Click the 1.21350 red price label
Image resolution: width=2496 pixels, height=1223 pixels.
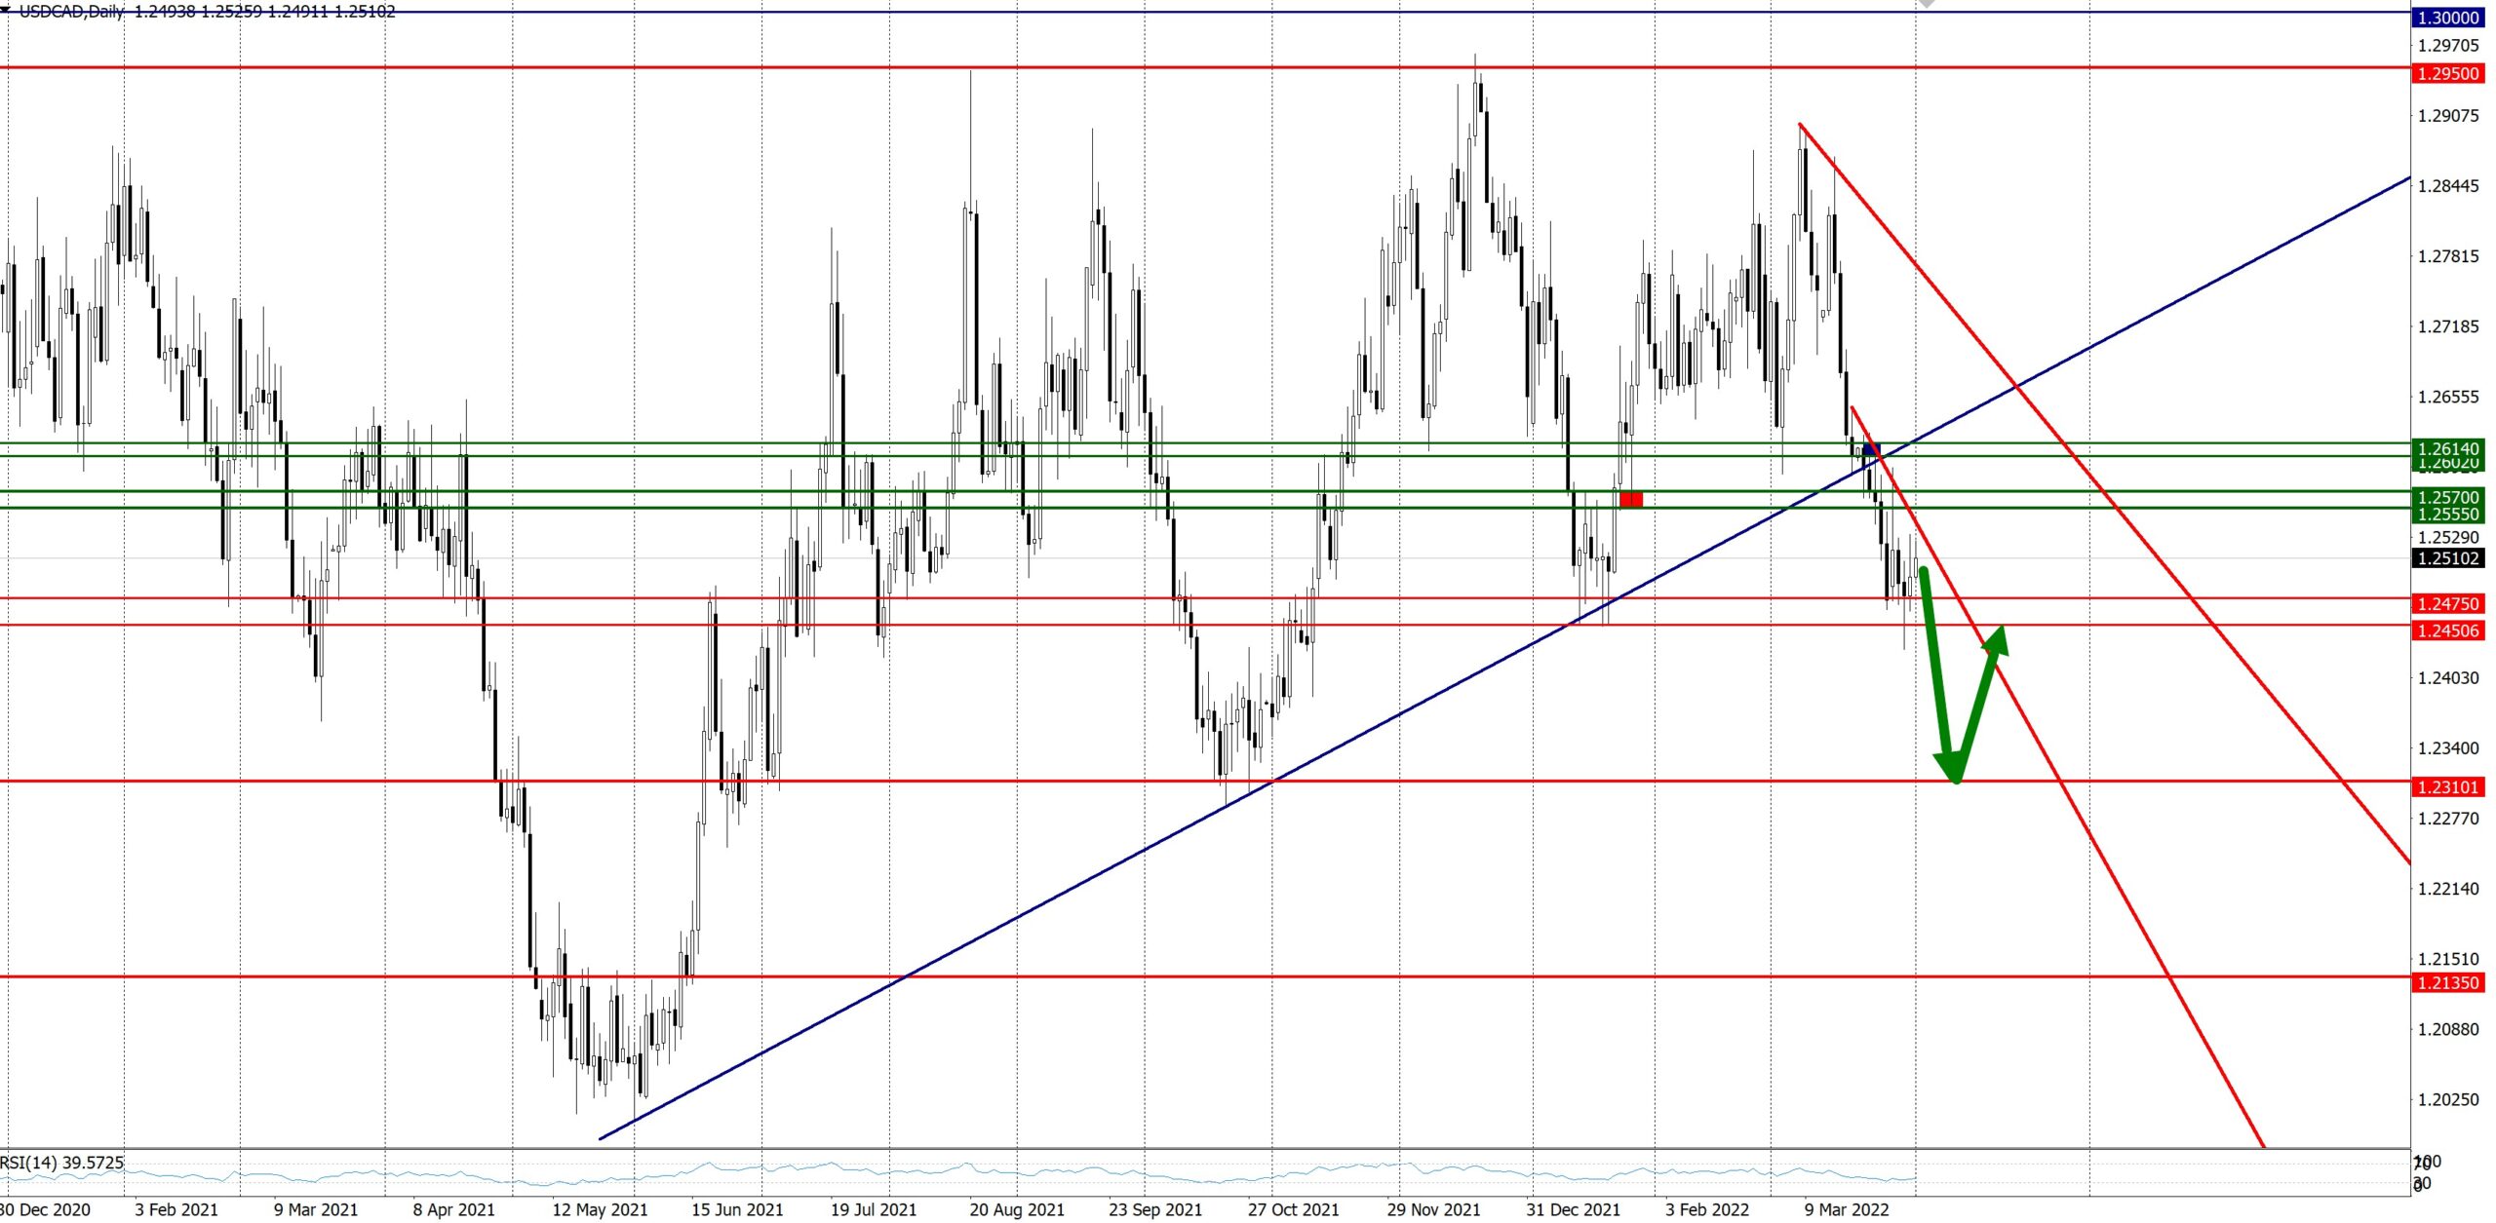click(2449, 982)
